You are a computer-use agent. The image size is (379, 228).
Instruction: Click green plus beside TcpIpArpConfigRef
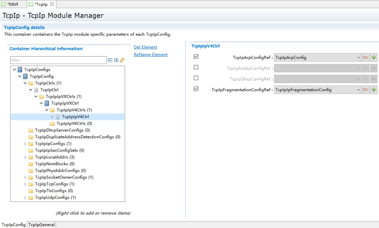(x=374, y=57)
